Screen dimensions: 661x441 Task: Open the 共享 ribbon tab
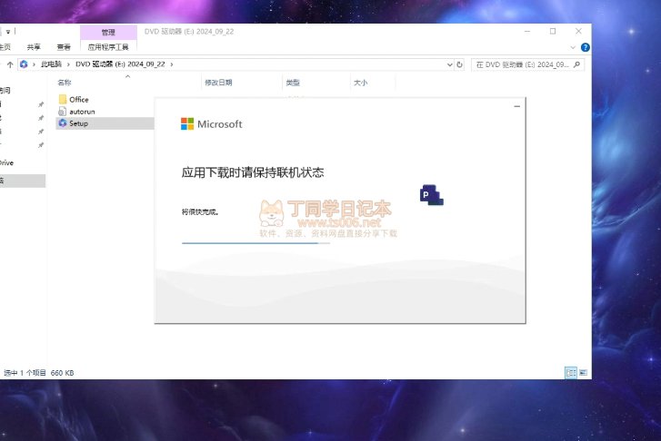point(34,46)
